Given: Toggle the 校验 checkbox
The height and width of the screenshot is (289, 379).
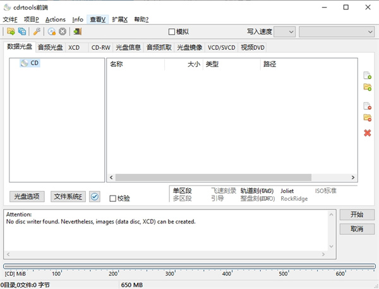Looking at the screenshot, I should [119, 199].
